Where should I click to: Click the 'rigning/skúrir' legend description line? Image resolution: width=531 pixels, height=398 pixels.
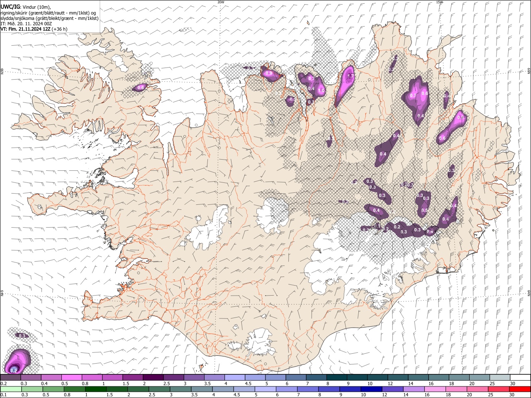(x=49, y=13)
